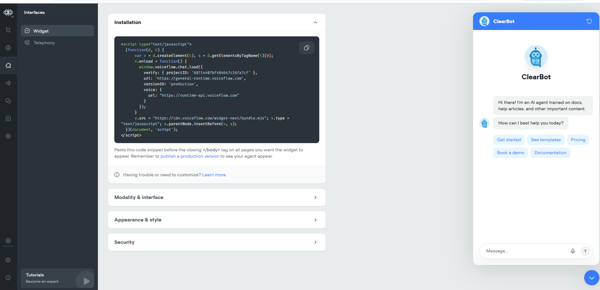This screenshot has width=600, height=290.
Task: Click the small bot avatar beside messages
Action: click(484, 123)
